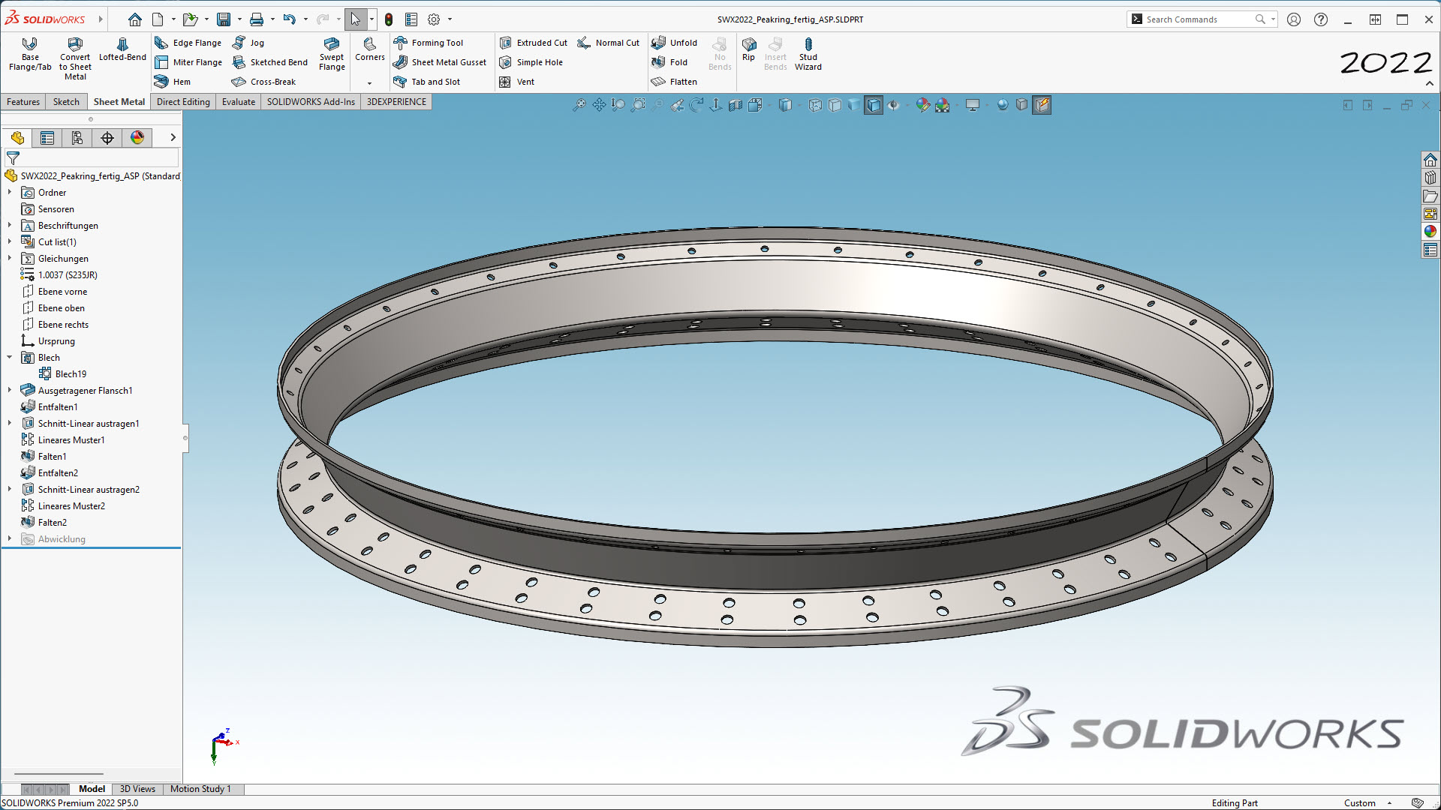This screenshot has width=1441, height=810.
Task: Select Sheet Metal Gusset
Action: pyautogui.click(x=440, y=62)
